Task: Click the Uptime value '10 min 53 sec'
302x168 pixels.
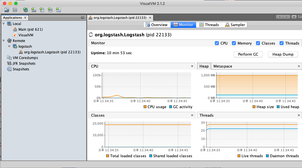Action: [x=119, y=53]
